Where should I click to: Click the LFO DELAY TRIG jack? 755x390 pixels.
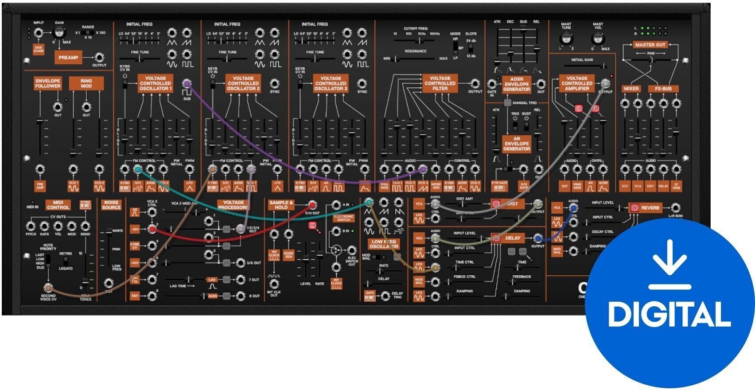point(385,296)
